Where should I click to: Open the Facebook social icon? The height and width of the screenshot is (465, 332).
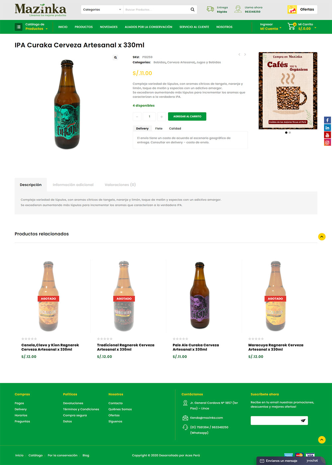tap(327, 120)
